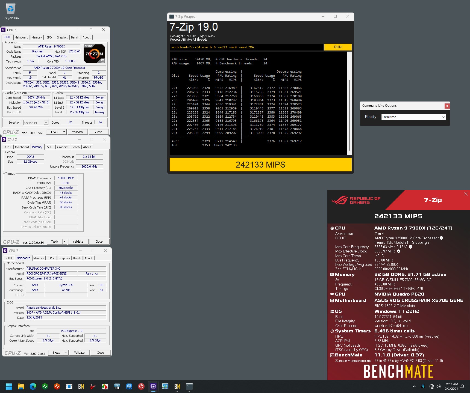
Task: Click the workload-7z-x64.exe command line field
Action: click(246, 47)
